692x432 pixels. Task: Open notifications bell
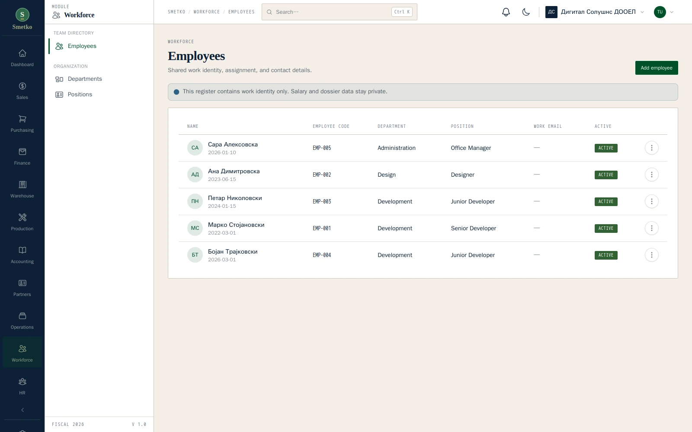[506, 12]
